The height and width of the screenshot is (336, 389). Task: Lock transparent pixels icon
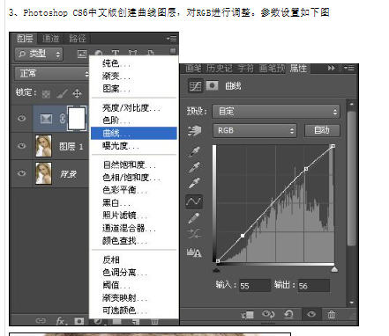tap(46, 94)
